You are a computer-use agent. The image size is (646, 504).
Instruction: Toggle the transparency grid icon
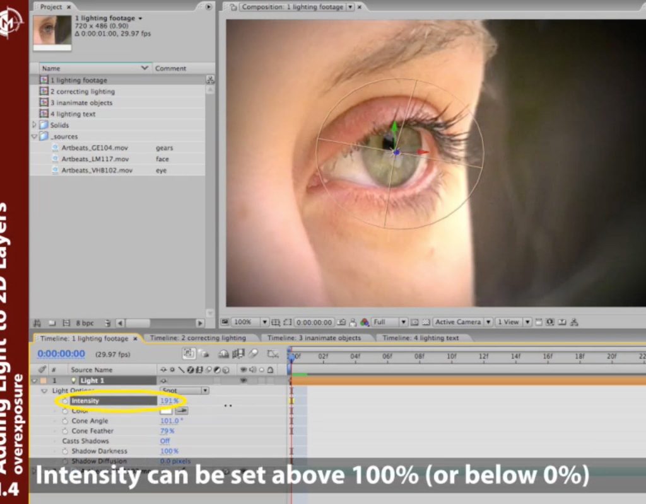pyautogui.click(x=426, y=322)
